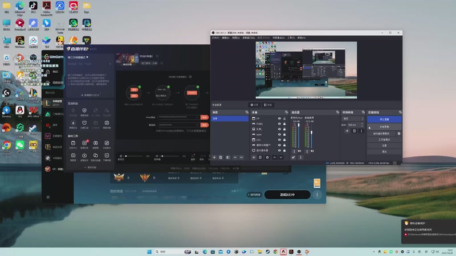
Task: Click the tool icon with red badge in 直播伴侣
Action: [x=84, y=143]
